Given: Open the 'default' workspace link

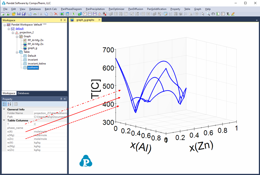Looking at the screenshot, I should pos(19,29).
